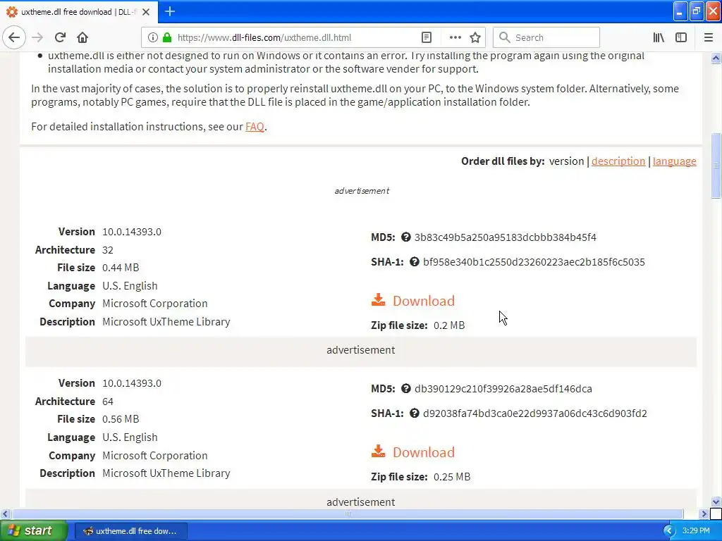Download the 32-bit uxtheme.dll file
This screenshot has width=722, height=541.
coord(423,301)
